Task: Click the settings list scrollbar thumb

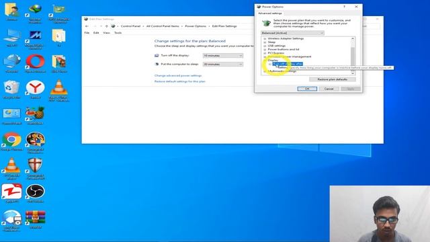Action: [x=353, y=56]
